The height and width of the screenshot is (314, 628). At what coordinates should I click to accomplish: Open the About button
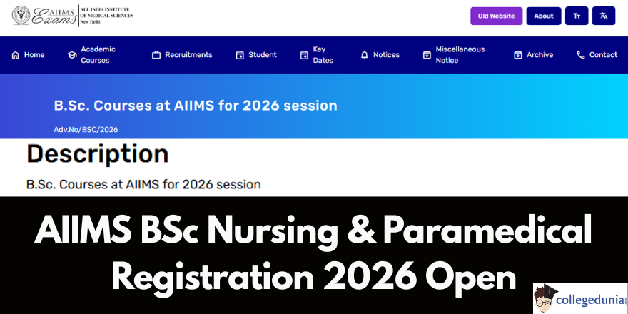pyautogui.click(x=544, y=16)
